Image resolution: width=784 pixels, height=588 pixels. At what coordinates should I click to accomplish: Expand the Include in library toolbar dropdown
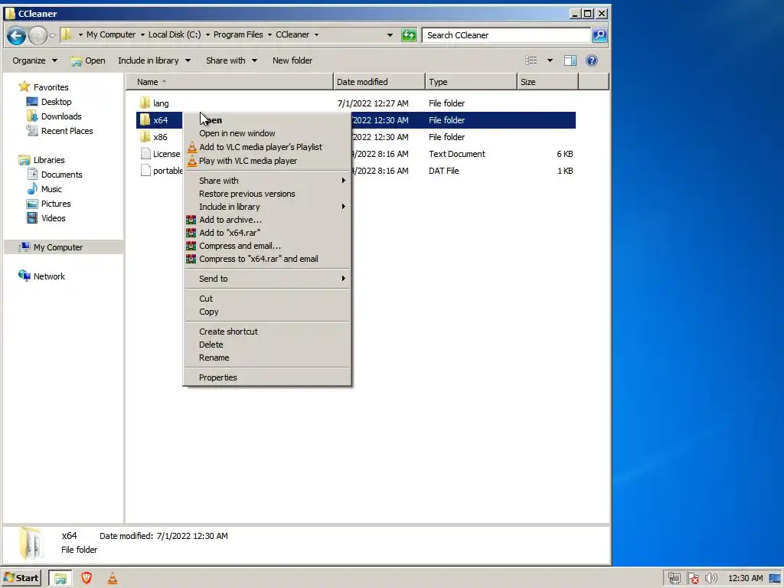[x=154, y=60]
